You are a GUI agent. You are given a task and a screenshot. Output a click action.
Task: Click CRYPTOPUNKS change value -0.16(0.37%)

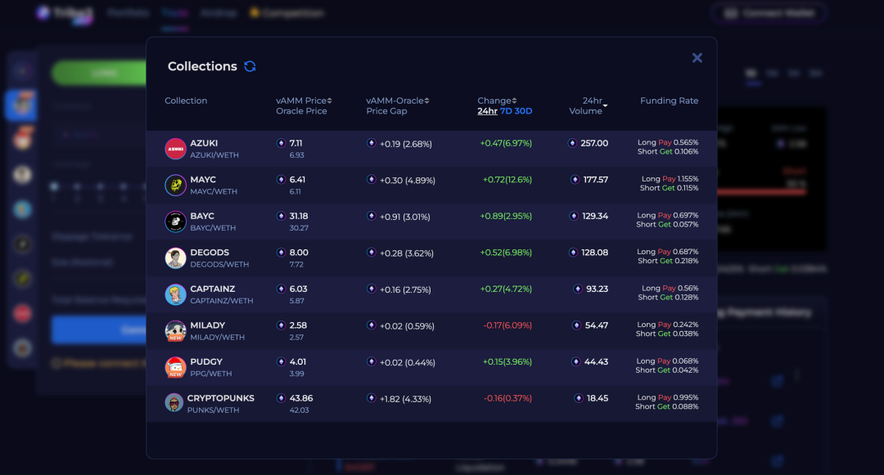507,398
